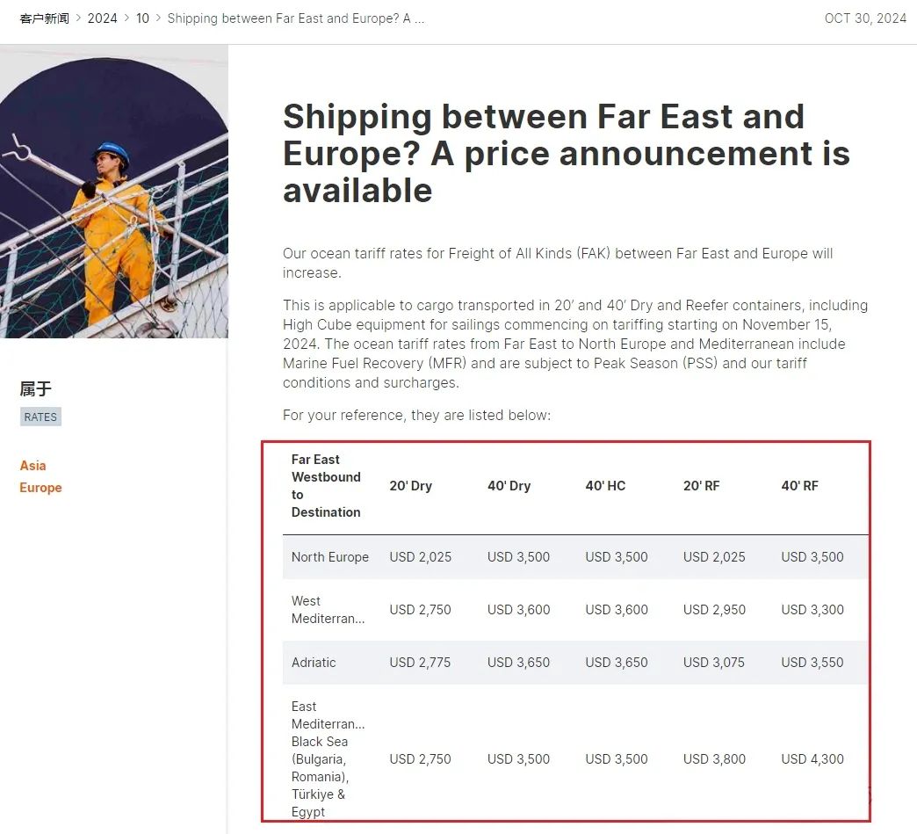Open the Europe region link

[x=40, y=488]
